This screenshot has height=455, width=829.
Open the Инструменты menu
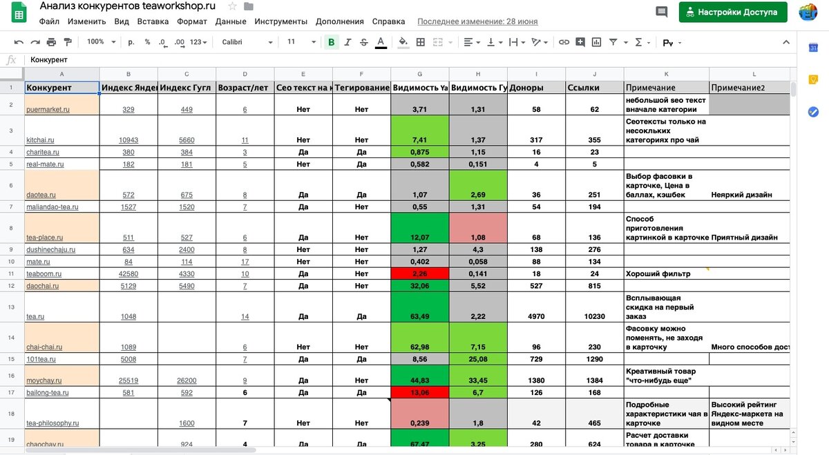(281, 21)
